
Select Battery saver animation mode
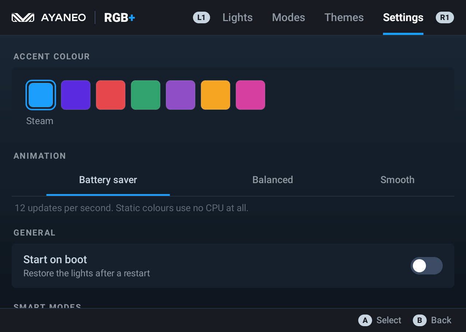108,180
